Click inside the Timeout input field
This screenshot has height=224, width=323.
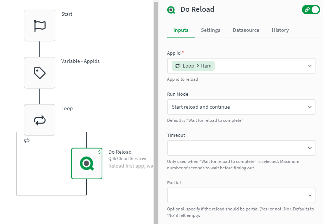click(x=235, y=148)
